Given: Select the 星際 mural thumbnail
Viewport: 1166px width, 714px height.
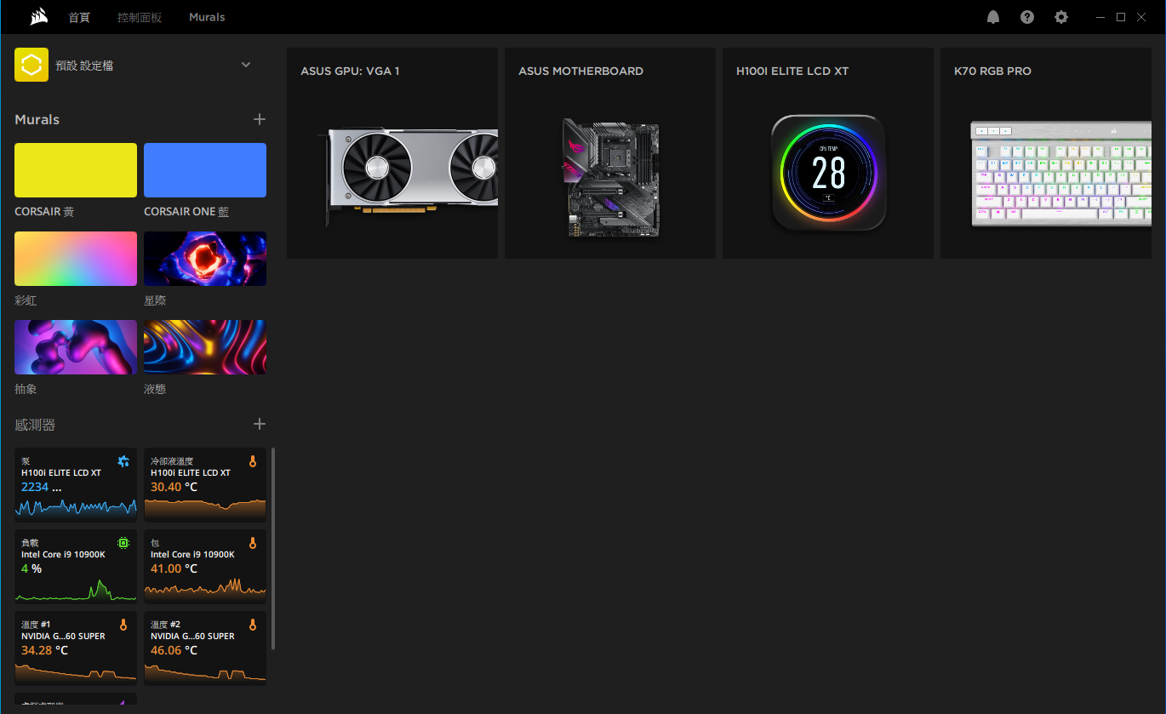Looking at the screenshot, I should click(205, 259).
